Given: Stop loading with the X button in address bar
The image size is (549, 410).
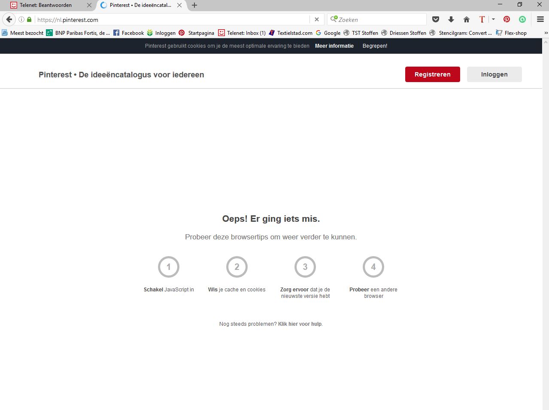Looking at the screenshot, I should pos(316,19).
